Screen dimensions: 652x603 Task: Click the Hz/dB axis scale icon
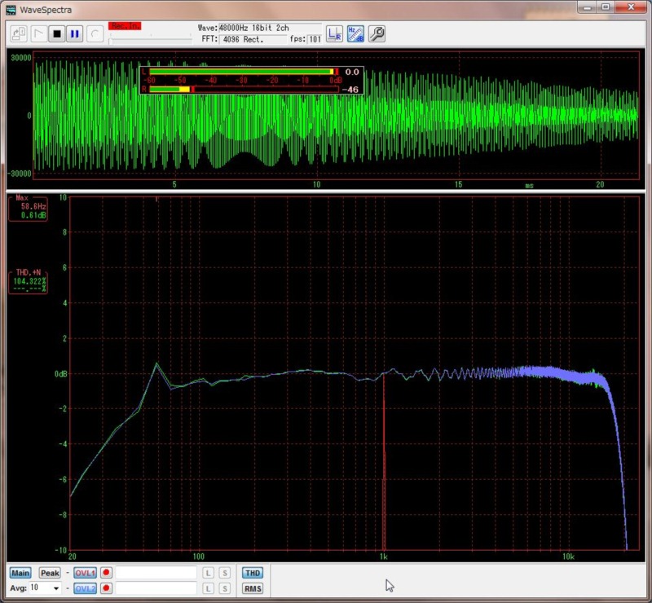click(355, 33)
